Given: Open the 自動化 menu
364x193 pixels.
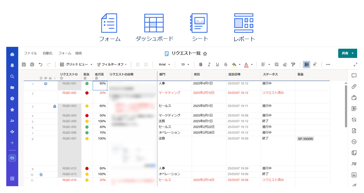Looking at the screenshot, I should pos(47,53).
